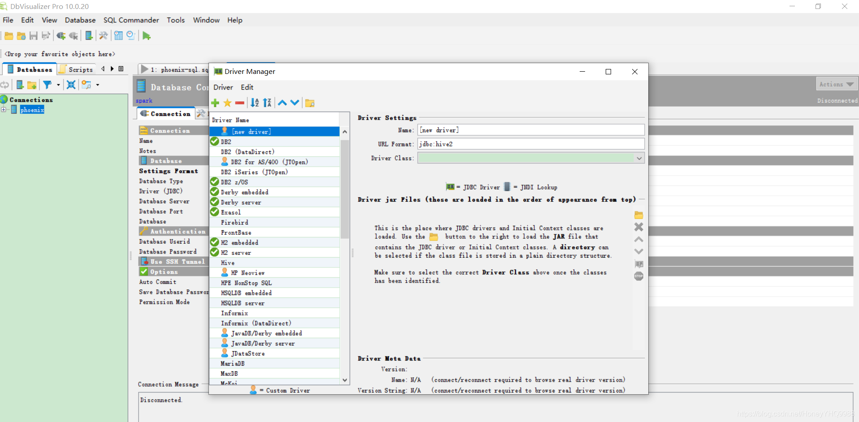Image resolution: width=859 pixels, height=422 pixels.
Task: Click the gray X remove jar file icon
Action: (x=639, y=227)
